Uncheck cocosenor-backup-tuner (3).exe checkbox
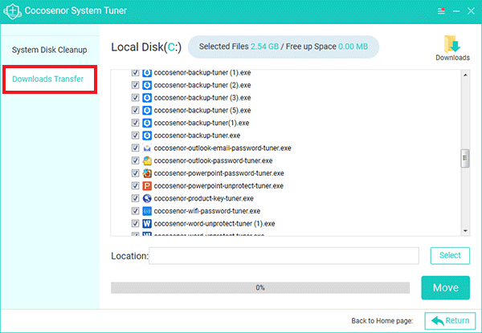482x333 pixels. [135, 97]
